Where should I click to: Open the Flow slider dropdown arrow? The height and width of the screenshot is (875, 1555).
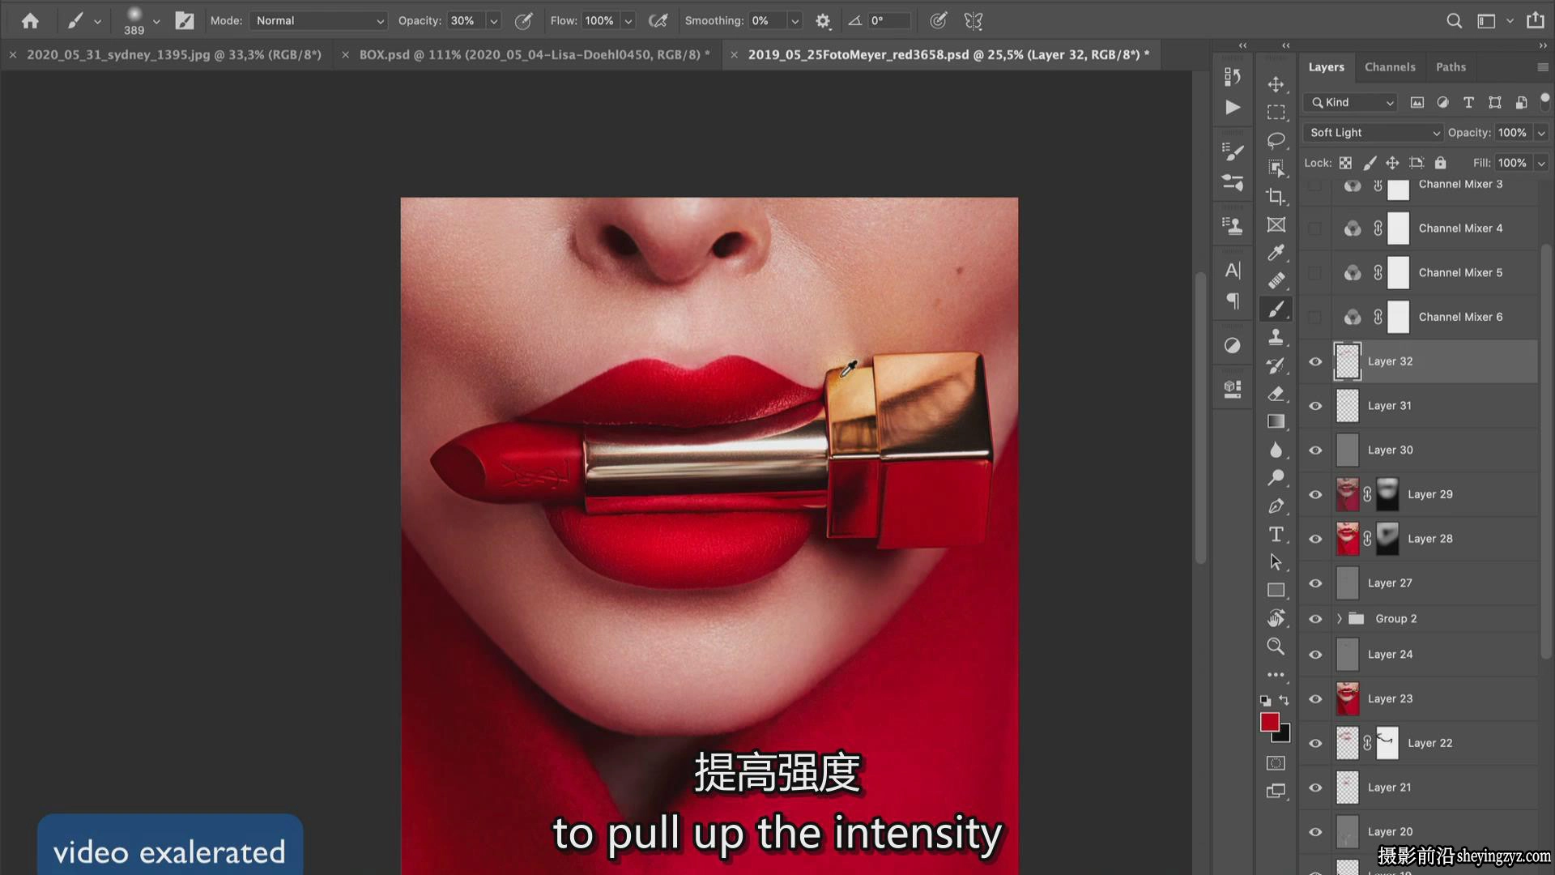[628, 21]
